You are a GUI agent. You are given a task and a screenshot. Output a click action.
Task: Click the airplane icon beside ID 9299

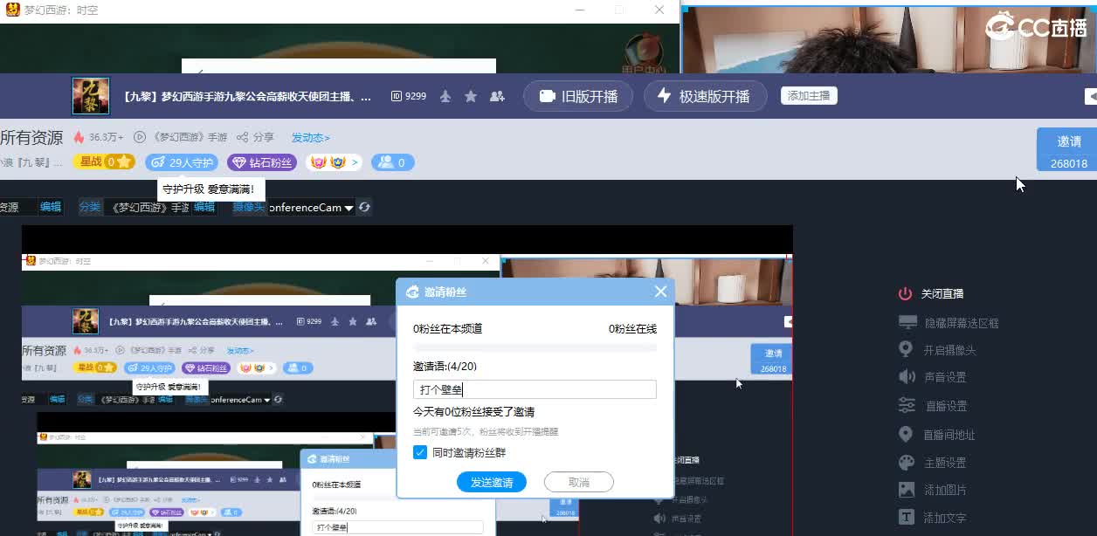click(445, 96)
